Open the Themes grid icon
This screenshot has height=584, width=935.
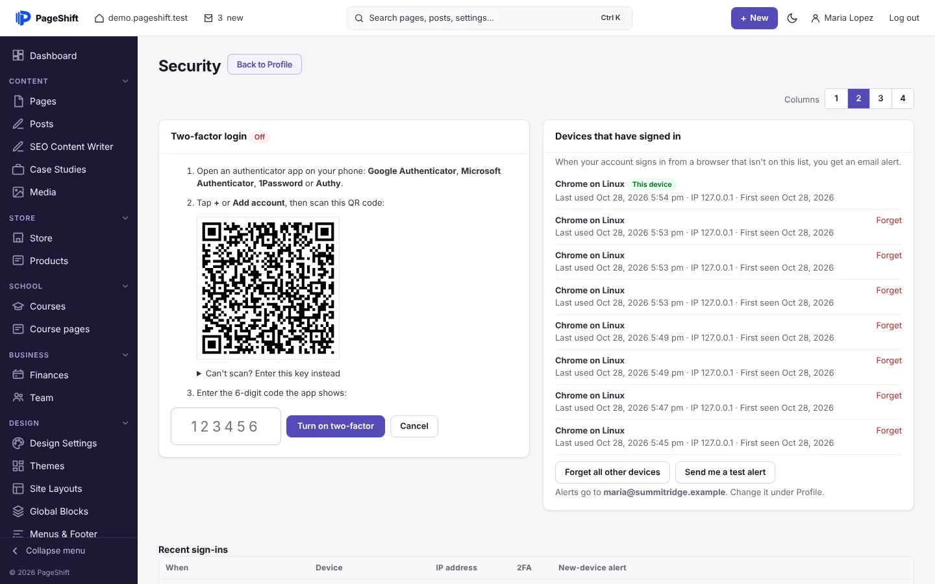pos(18,466)
